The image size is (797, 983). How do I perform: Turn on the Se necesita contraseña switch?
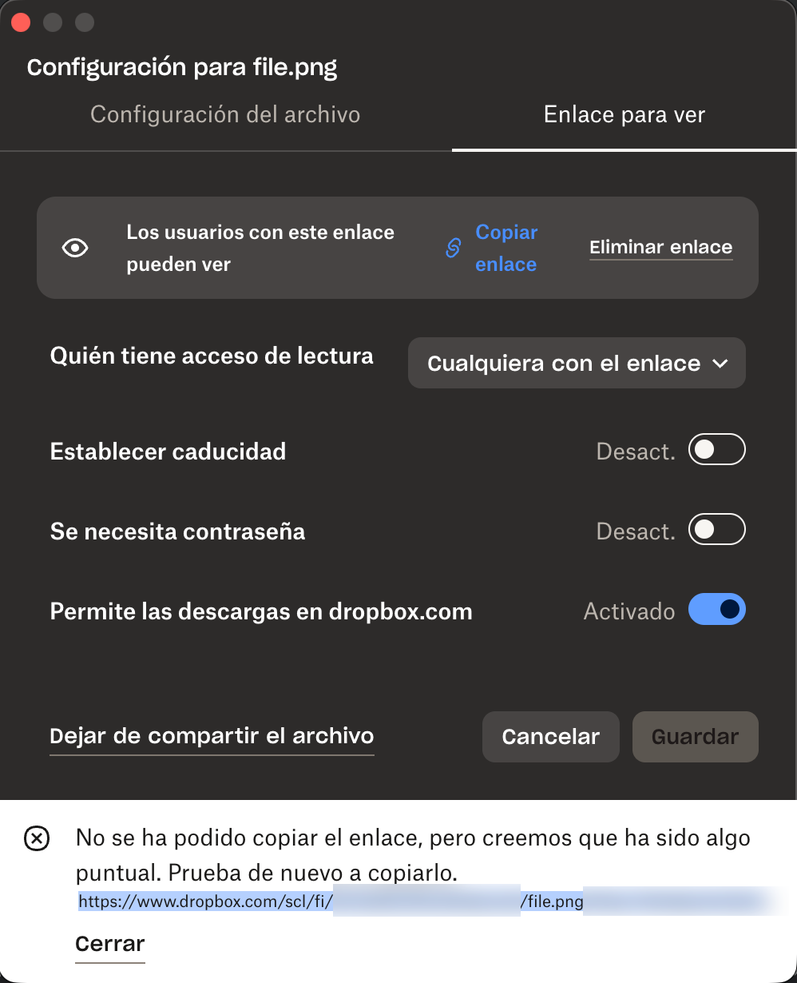click(x=716, y=530)
